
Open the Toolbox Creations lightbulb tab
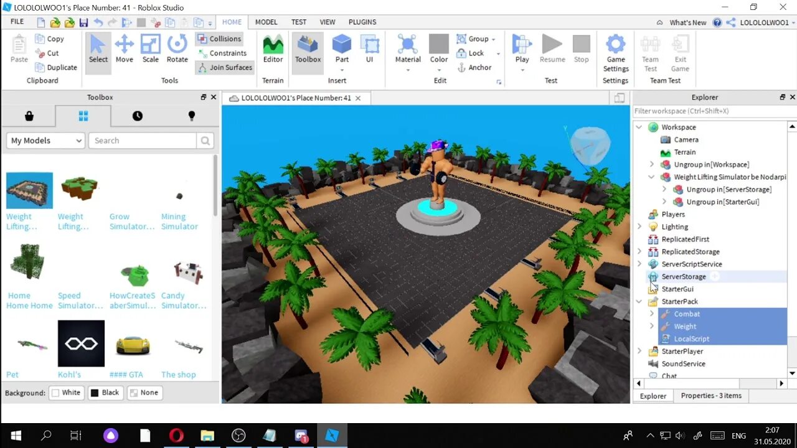(x=192, y=116)
